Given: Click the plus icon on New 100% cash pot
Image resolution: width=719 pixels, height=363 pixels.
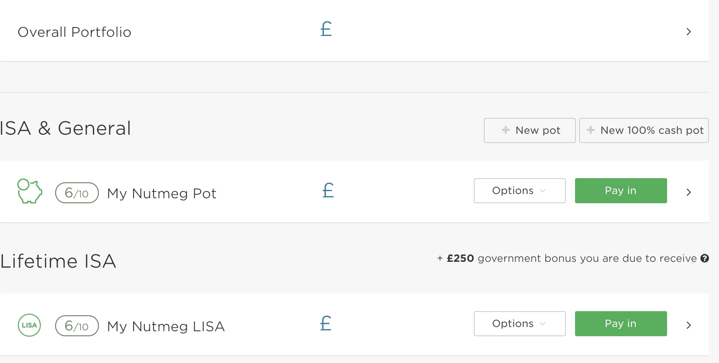Looking at the screenshot, I should (x=591, y=130).
